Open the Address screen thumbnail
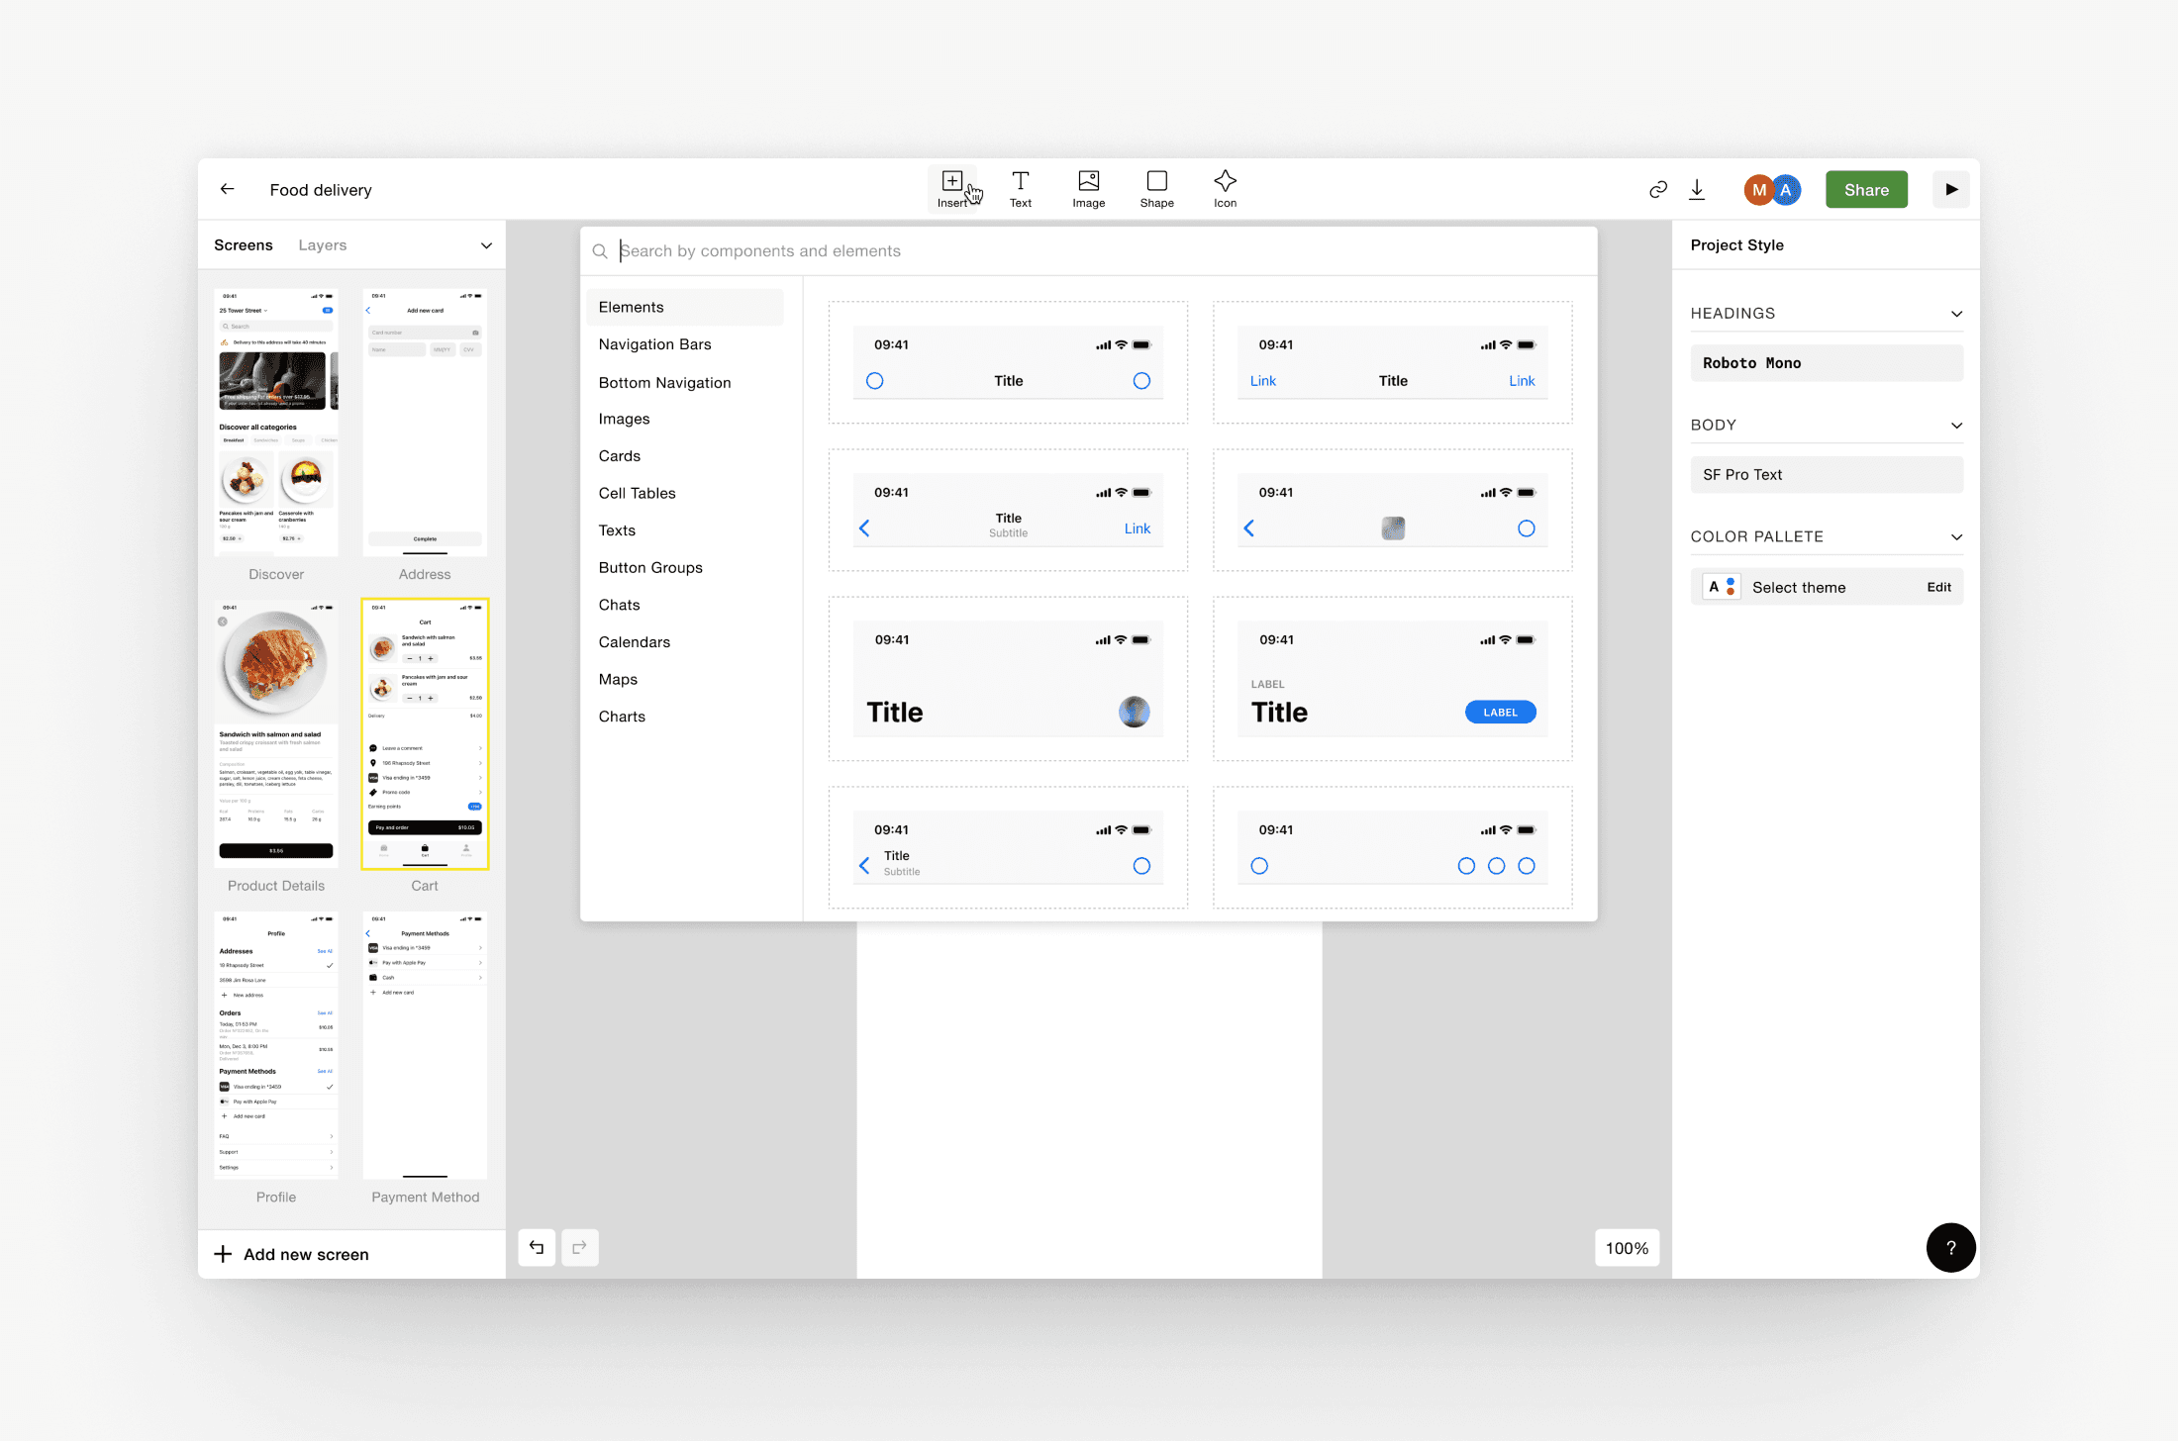The image size is (2178, 1441). (x=425, y=423)
